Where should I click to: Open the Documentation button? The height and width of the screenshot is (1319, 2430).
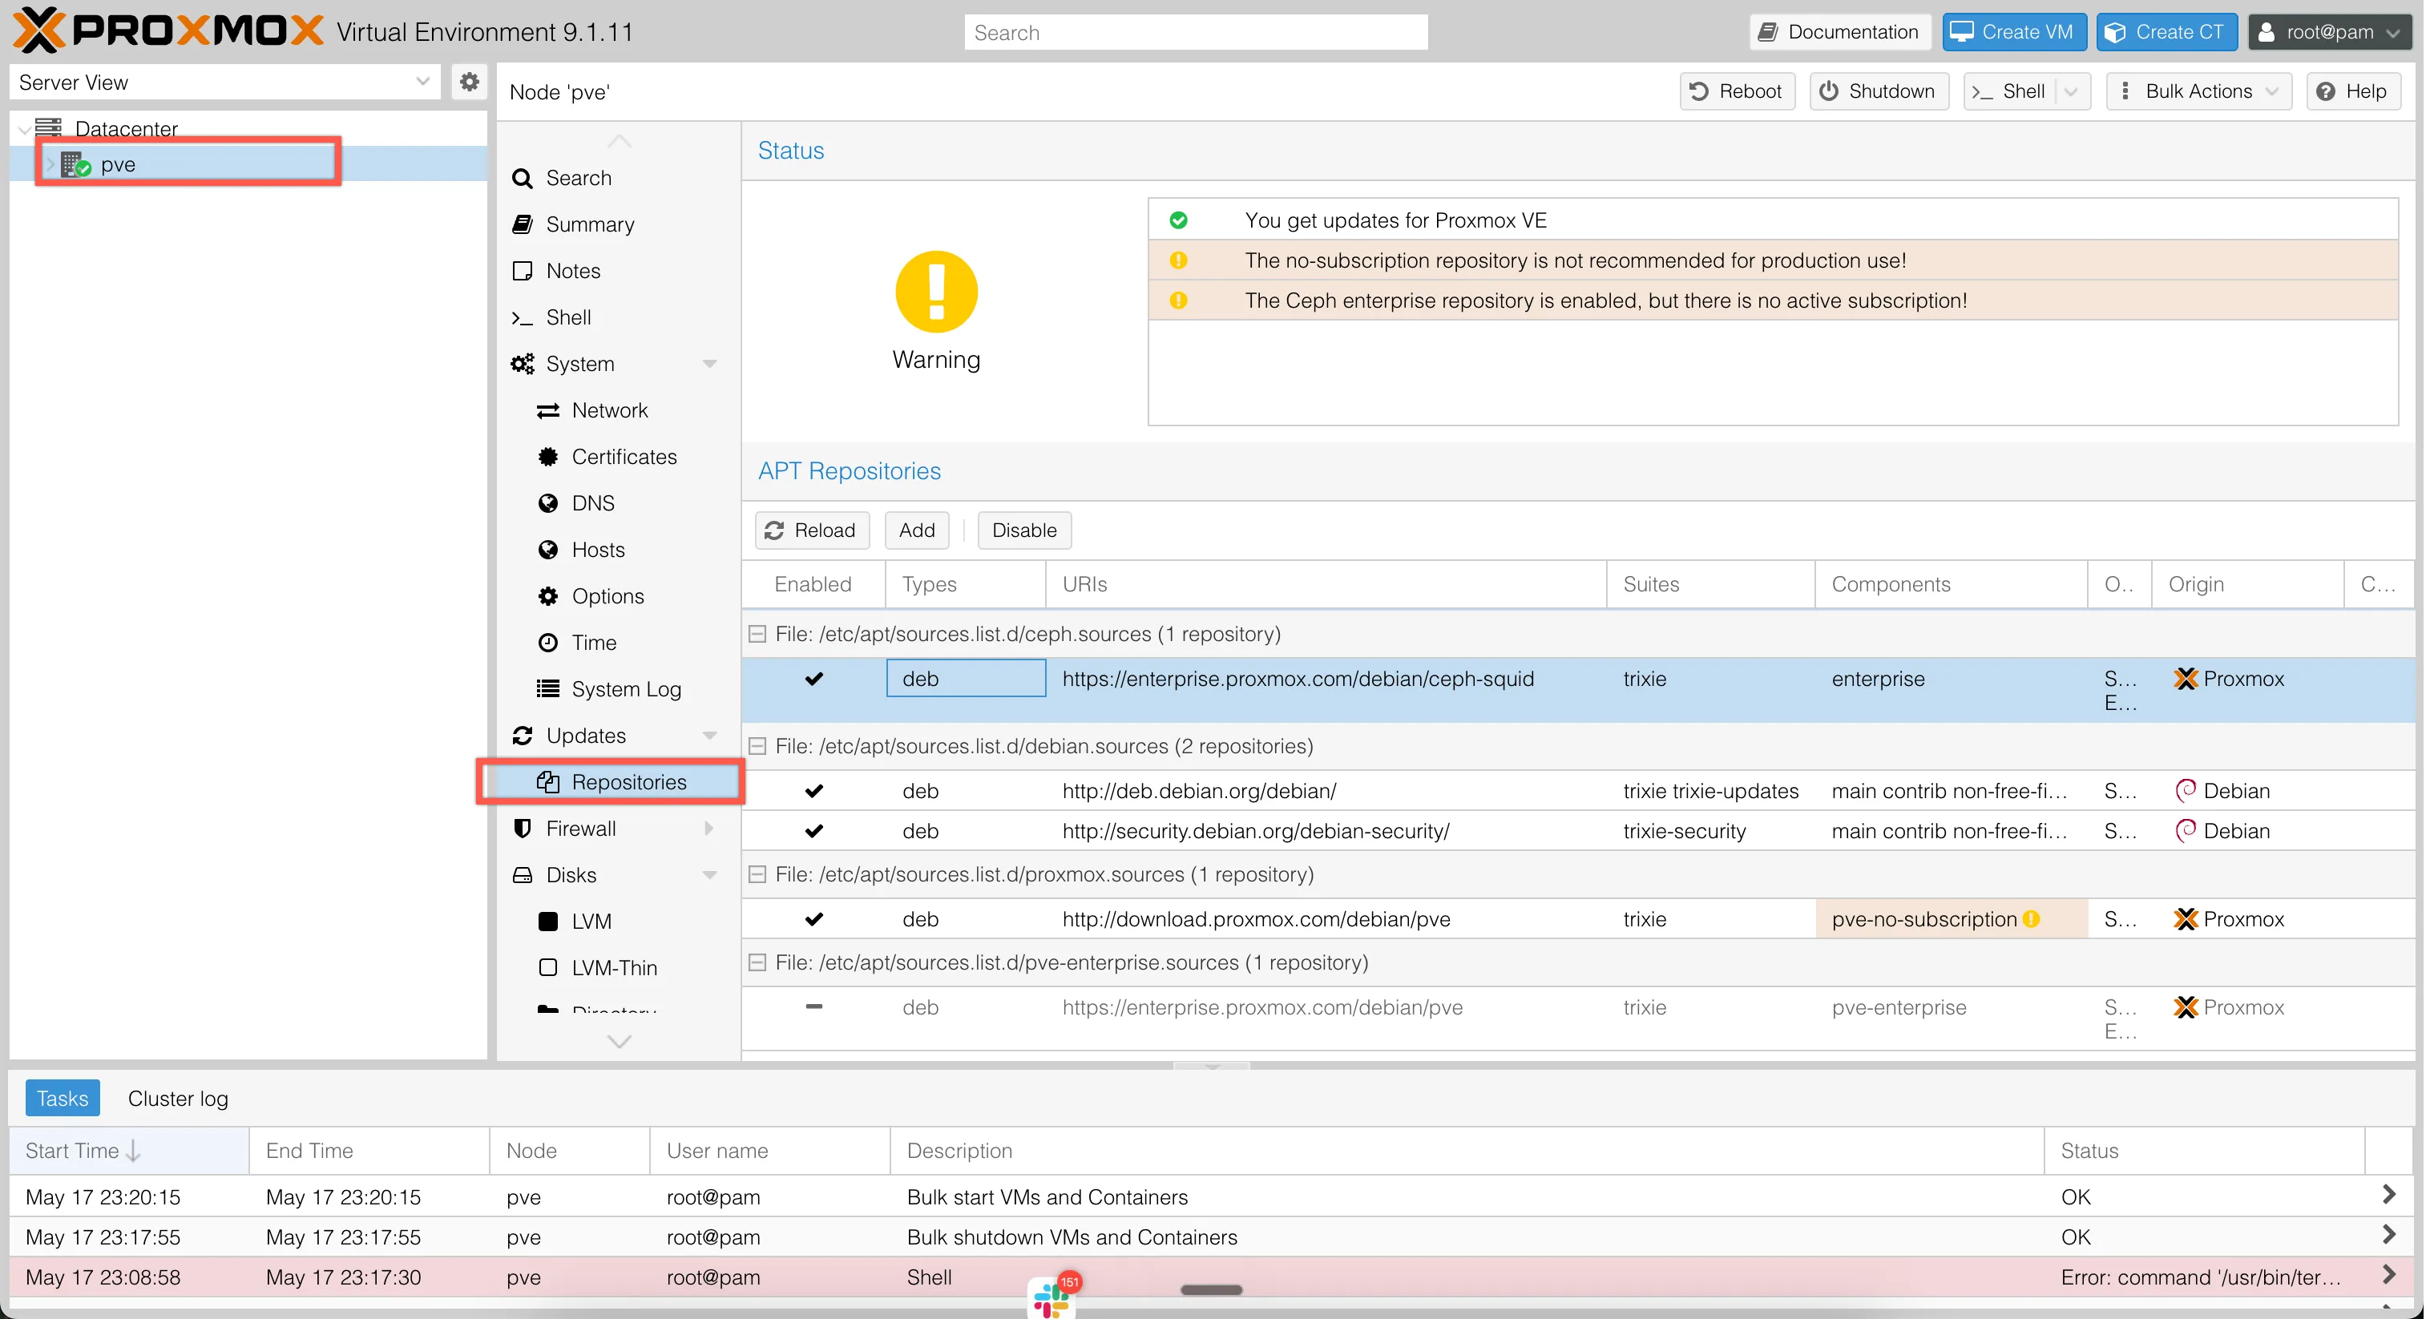tap(1840, 32)
